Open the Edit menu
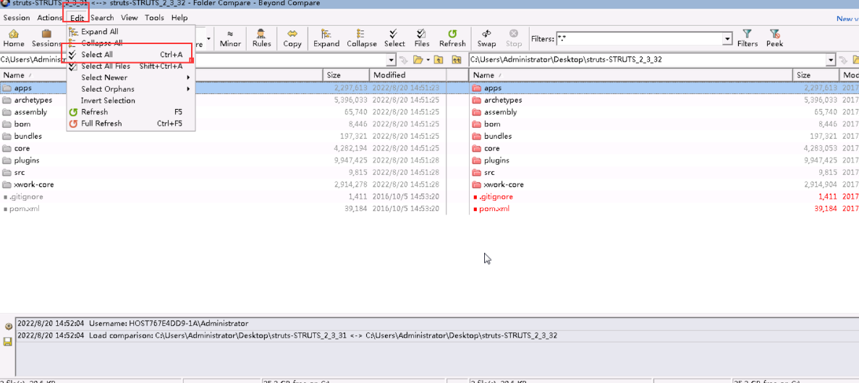 pos(77,17)
